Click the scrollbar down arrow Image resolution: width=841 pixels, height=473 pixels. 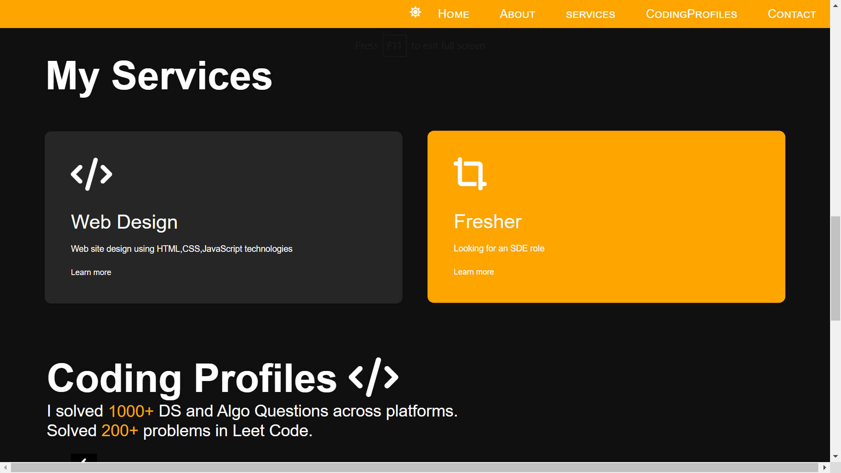pyautogui.click(x=835, y=455)
